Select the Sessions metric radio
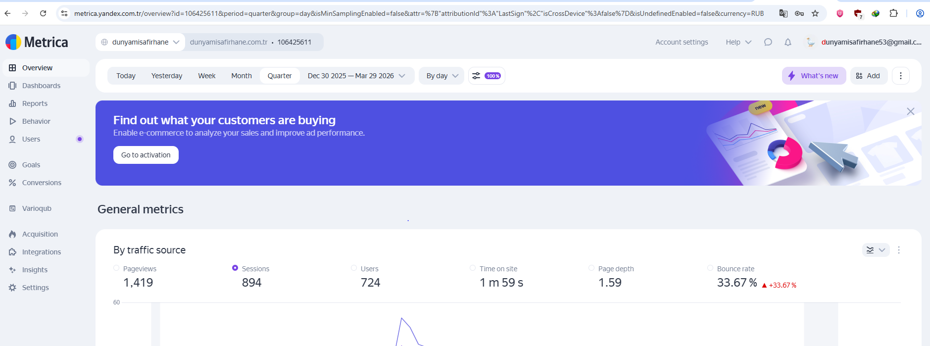The image size is (930, 346). click(x=235, y=268)
